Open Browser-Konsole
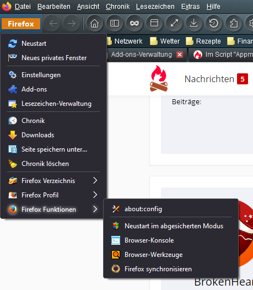This screenshot has height=290, width=253. (x=171, y=240)
